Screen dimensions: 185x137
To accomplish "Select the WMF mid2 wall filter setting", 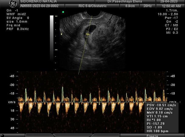I will coord(16,14).
